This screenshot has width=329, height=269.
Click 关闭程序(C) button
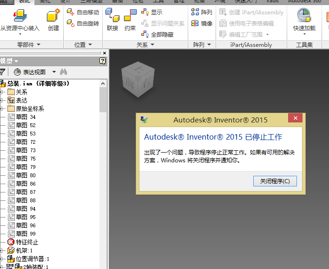[275, 181]
